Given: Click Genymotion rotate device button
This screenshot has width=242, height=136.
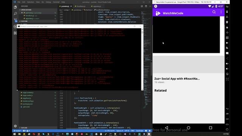Looking at the screenshot, I should [x=227, y=74].
